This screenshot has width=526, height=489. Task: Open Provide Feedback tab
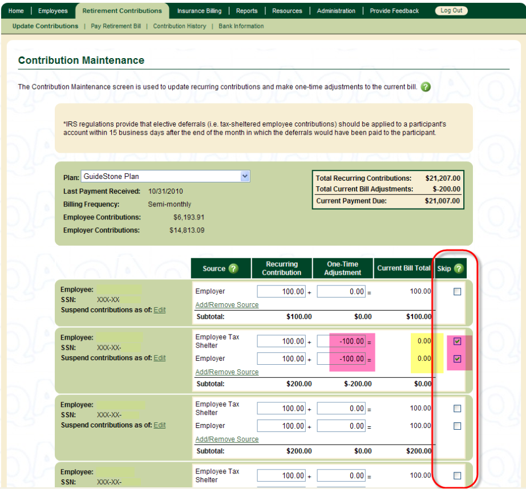tap(394, 11)
